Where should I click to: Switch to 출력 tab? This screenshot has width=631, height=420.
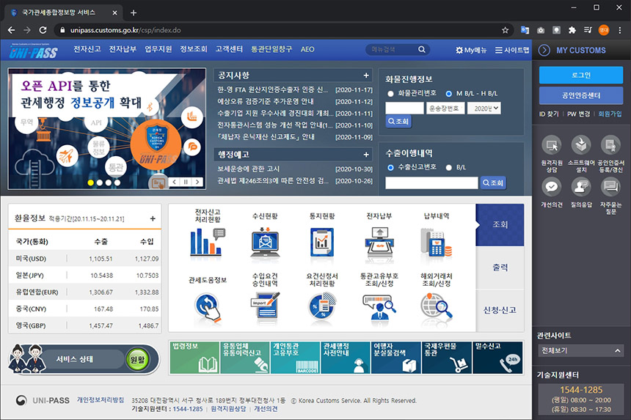[x=500, y=268]
